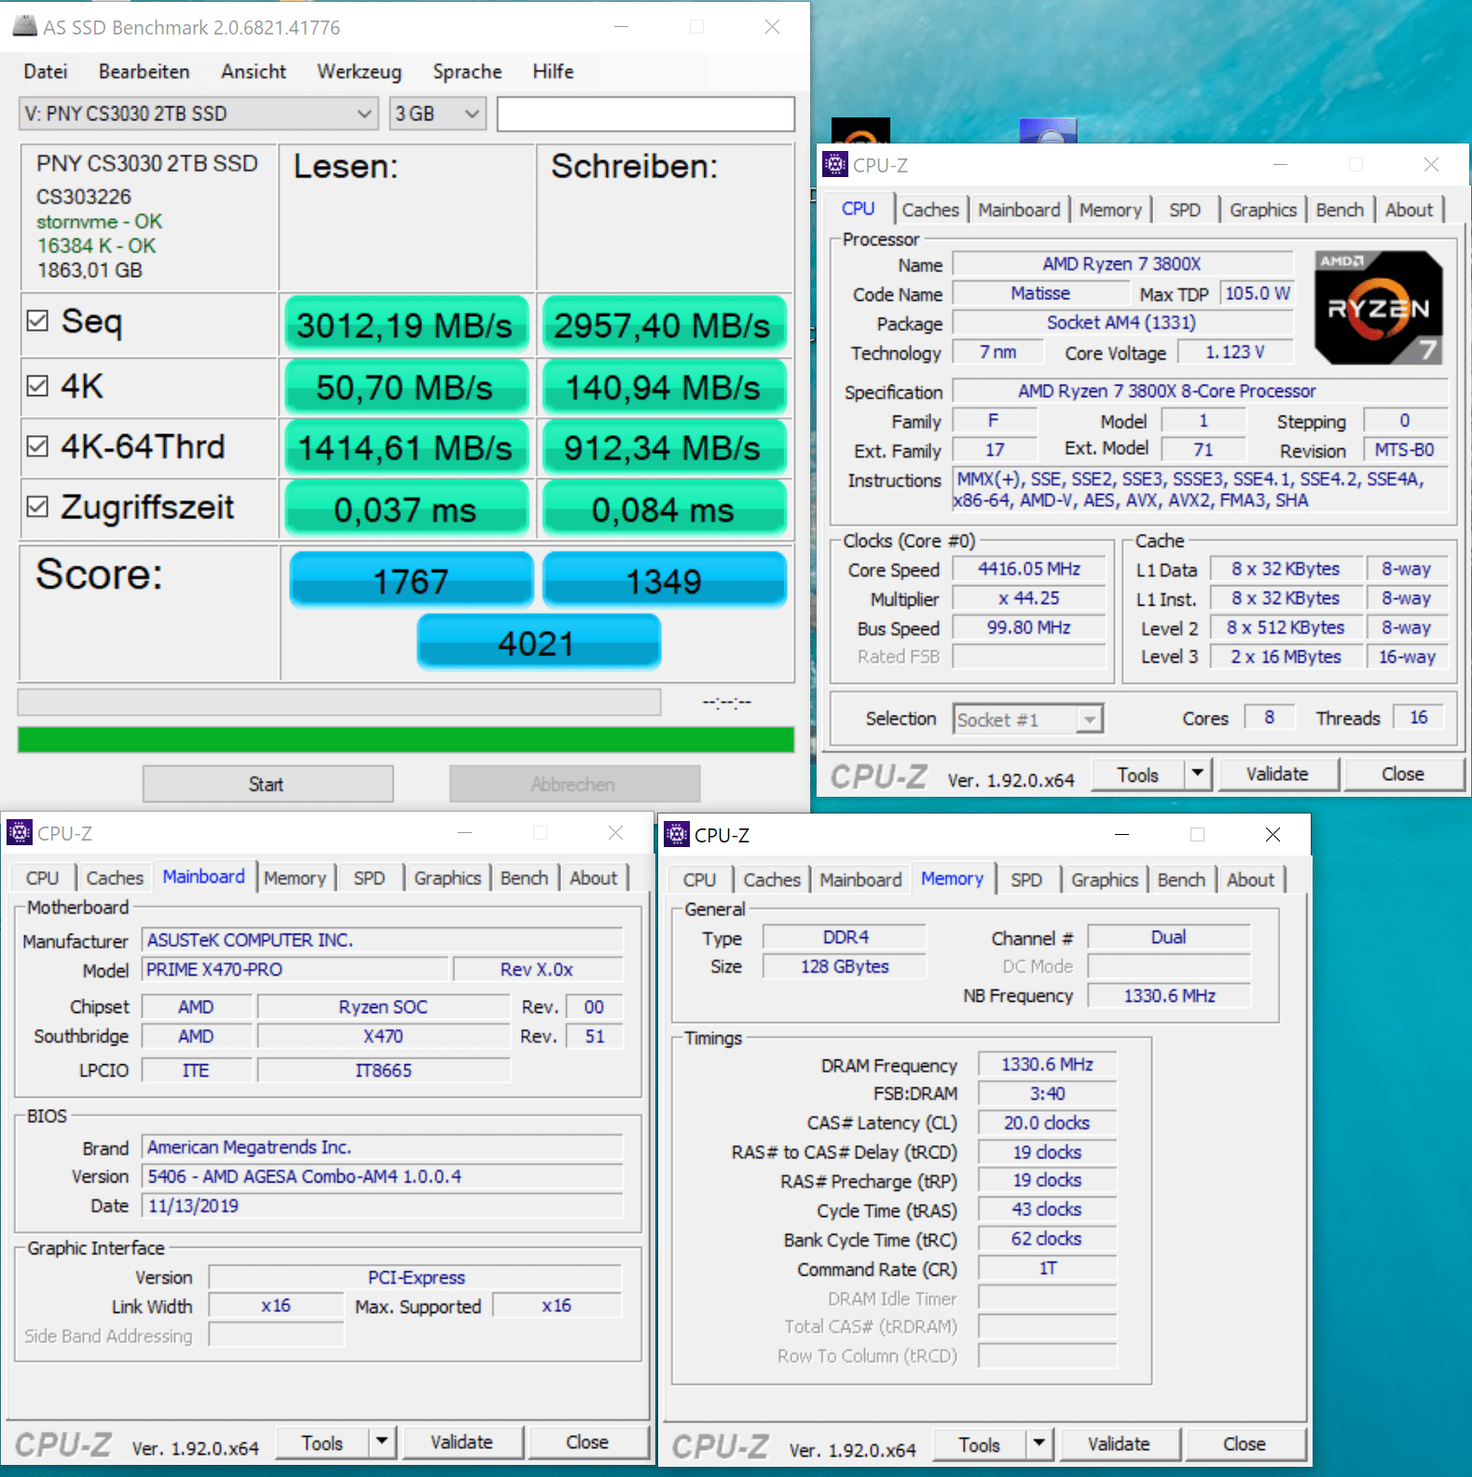Click the Start benchmark button

point(268,784)
